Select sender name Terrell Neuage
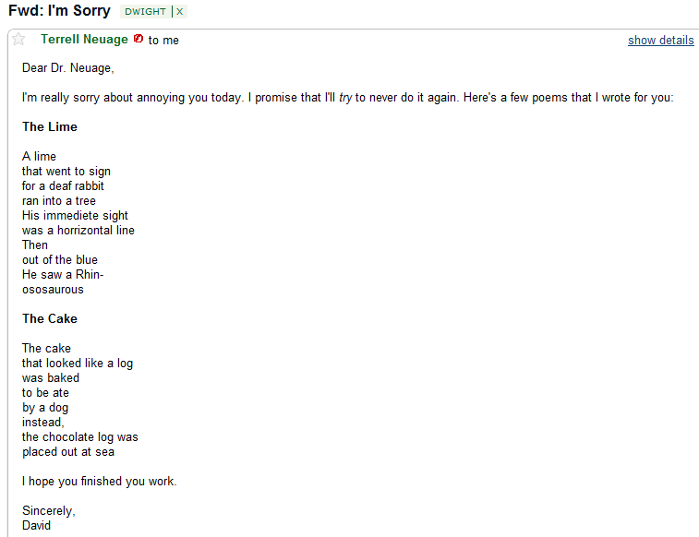This screenshot has width=699, height=537. click(84, 40)
